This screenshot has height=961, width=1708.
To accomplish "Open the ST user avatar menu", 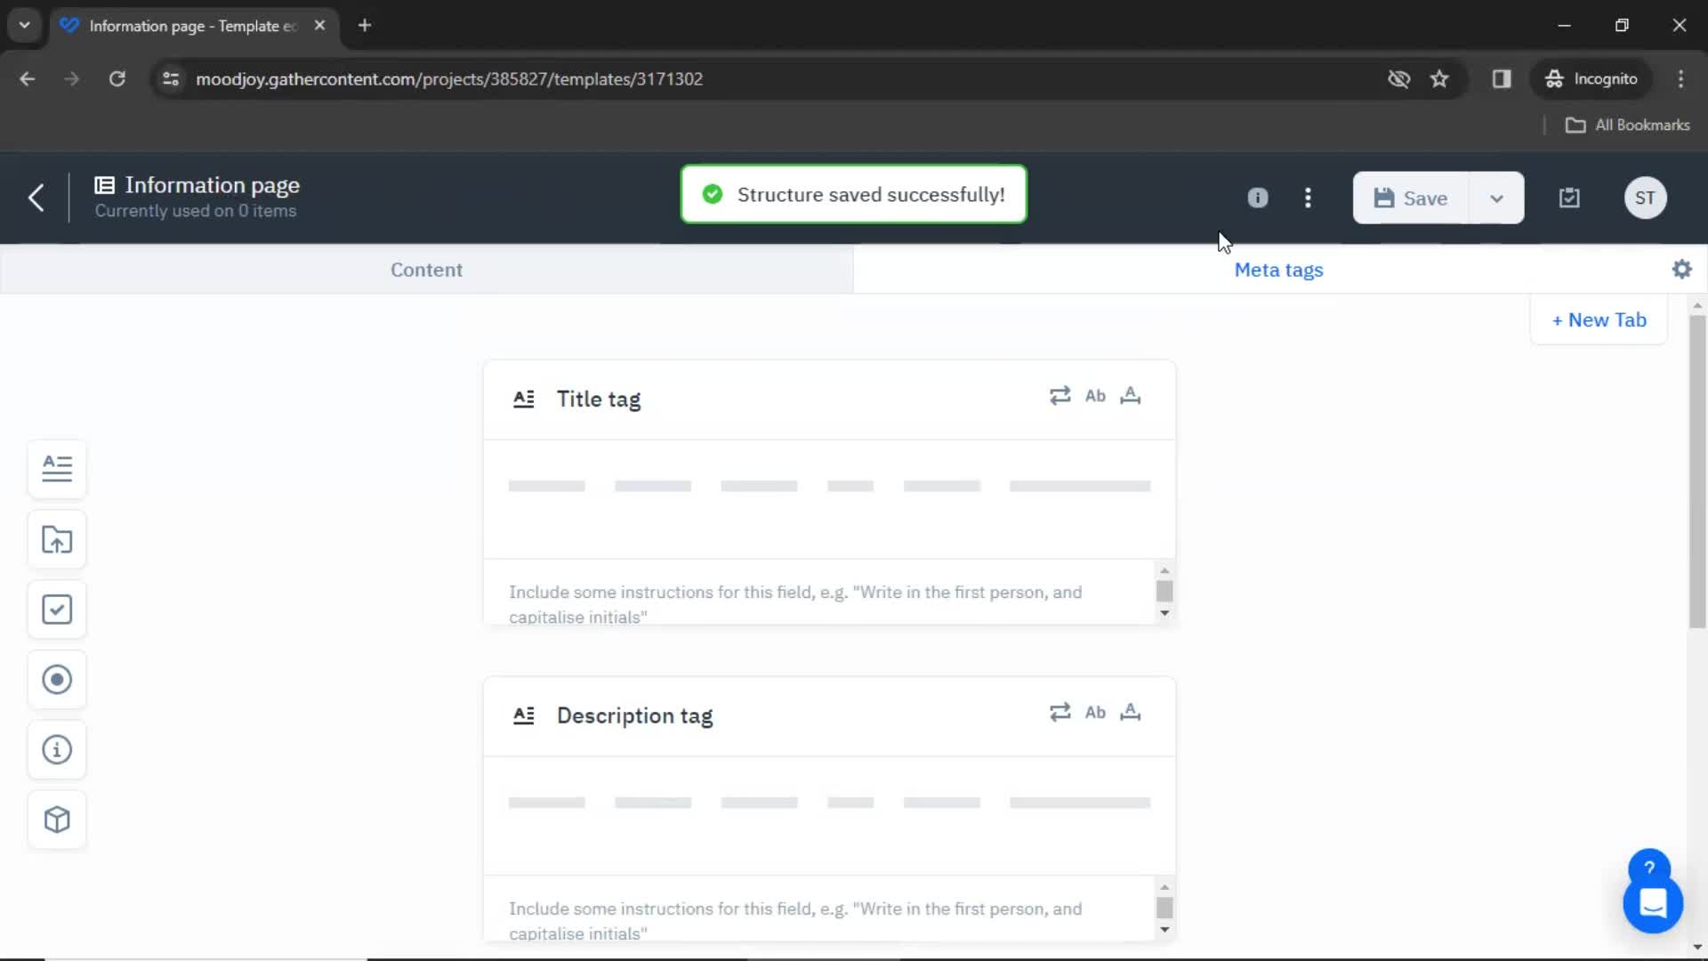I will point(1645,198).
